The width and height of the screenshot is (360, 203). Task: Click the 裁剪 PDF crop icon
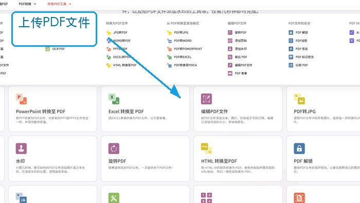(230, 57)
